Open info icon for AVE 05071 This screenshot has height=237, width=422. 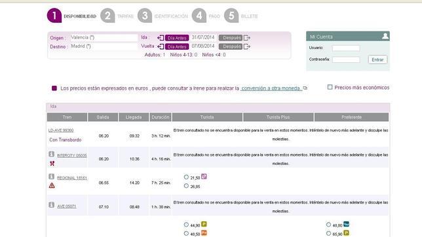point(51,205)
